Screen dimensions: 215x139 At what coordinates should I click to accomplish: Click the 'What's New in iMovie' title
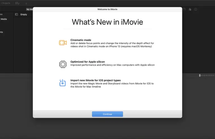107,22
